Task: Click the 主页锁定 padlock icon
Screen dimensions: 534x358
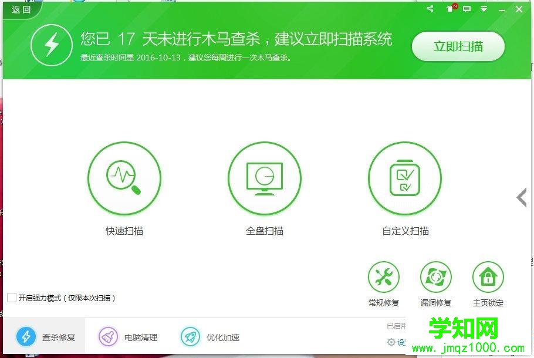Action: pos(488,276)
